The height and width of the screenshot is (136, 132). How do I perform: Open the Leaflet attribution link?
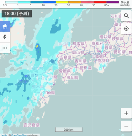click(4, 135)
